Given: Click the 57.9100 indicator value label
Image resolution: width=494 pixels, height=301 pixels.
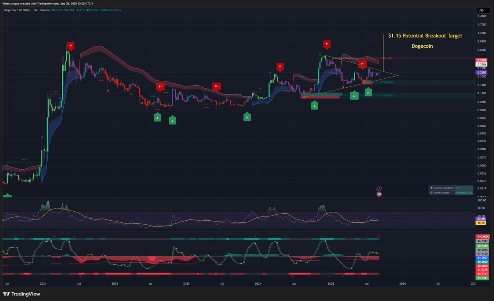Looking at the screenshot, I should coord(481,253).
